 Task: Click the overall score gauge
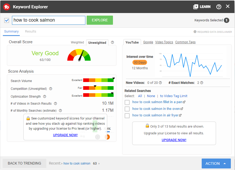pyautogui.click(x=79, y=55)
